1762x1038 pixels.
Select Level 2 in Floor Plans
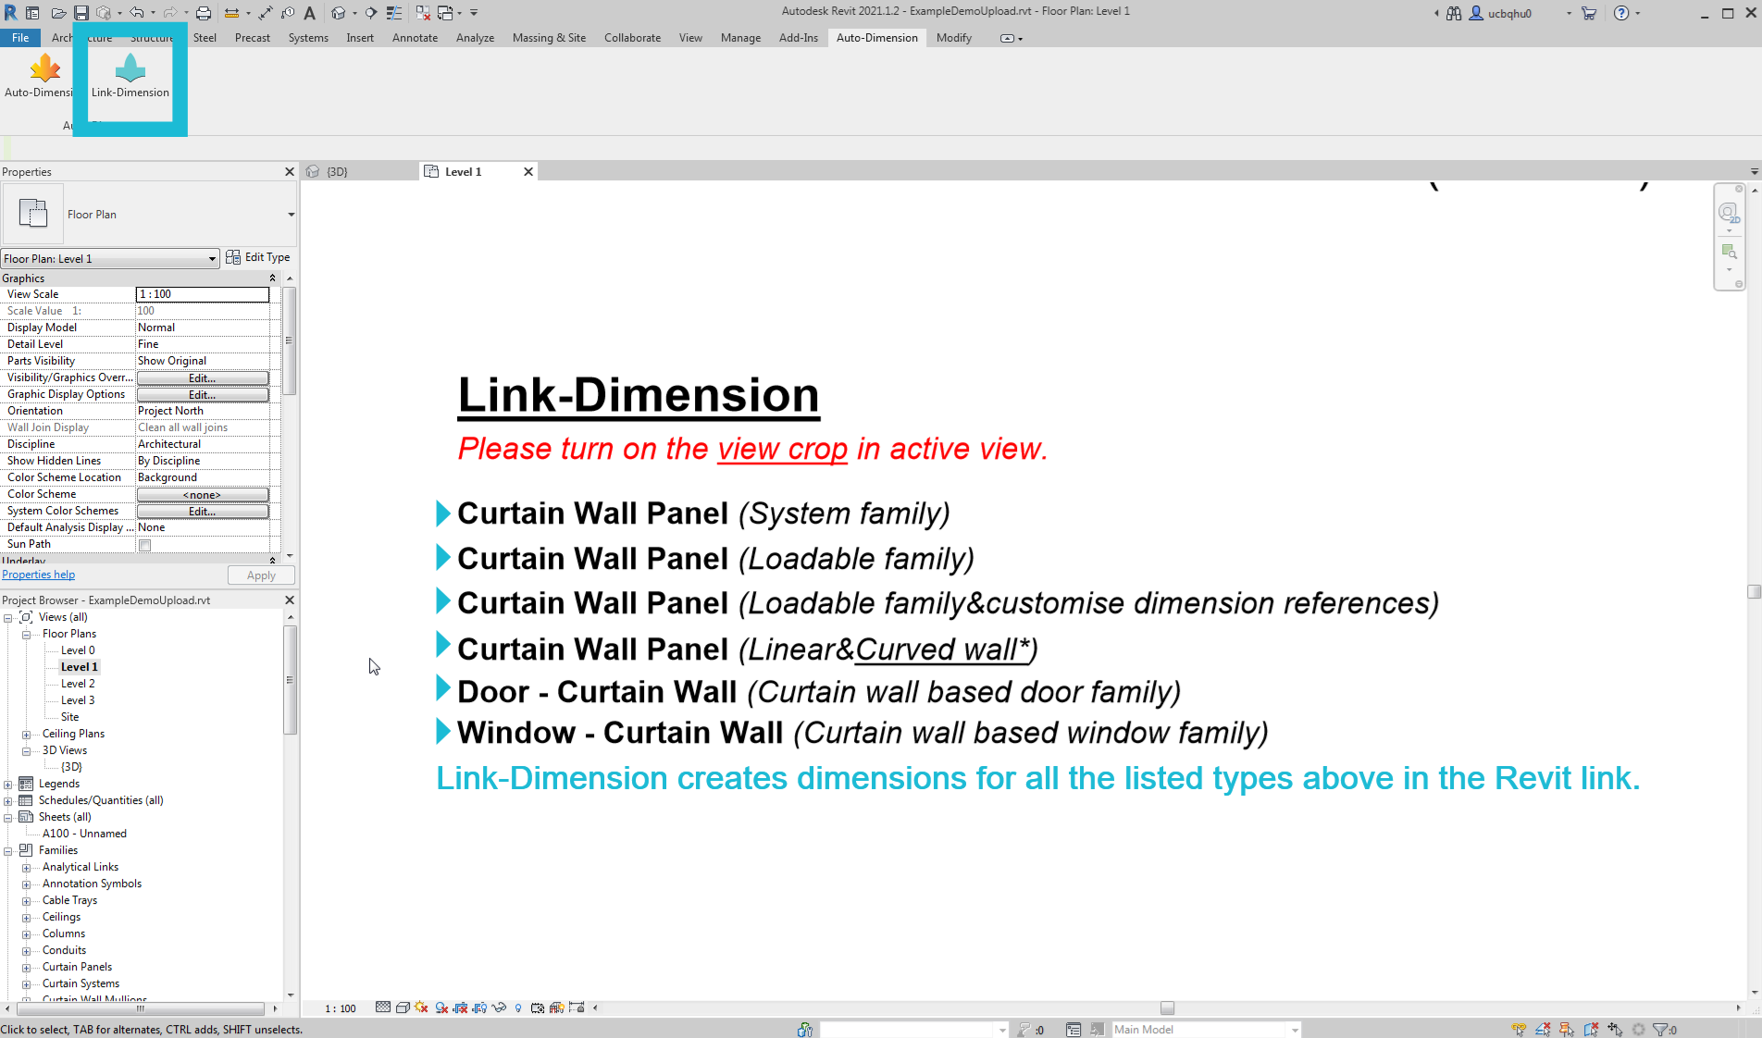pos(78,684)
